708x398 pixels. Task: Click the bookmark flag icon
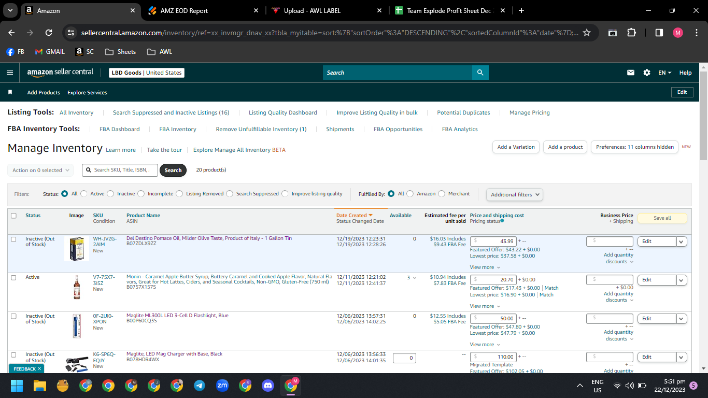click(x=10, y=92)
